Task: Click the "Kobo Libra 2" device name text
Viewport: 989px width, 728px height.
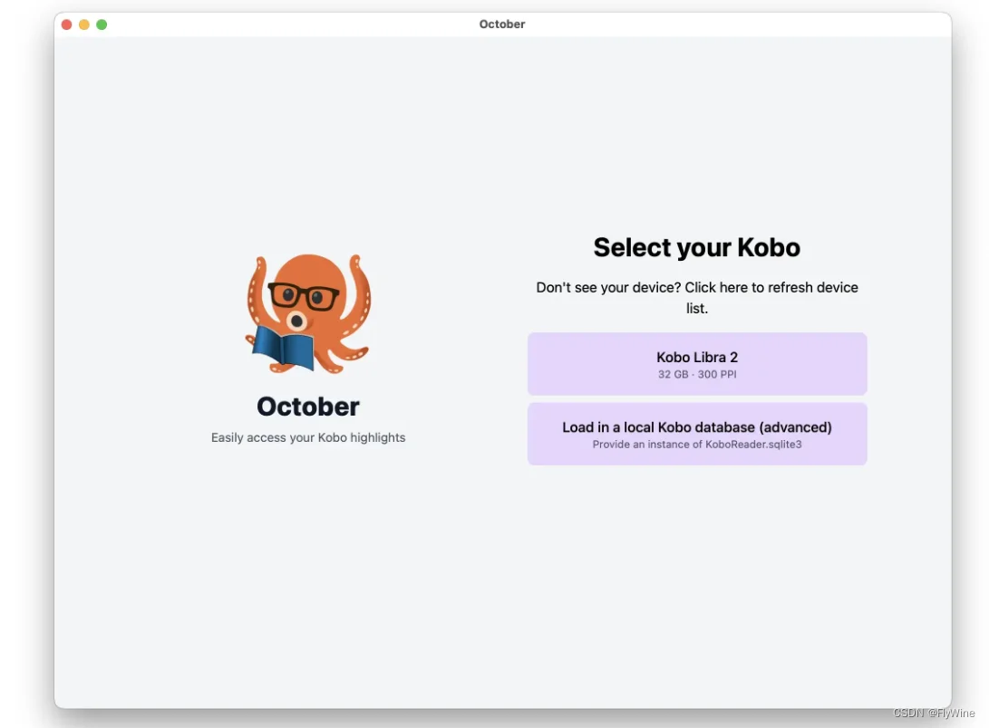Action: (697, 357)
